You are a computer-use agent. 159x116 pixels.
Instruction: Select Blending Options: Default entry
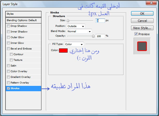click(x=23, y=20)
